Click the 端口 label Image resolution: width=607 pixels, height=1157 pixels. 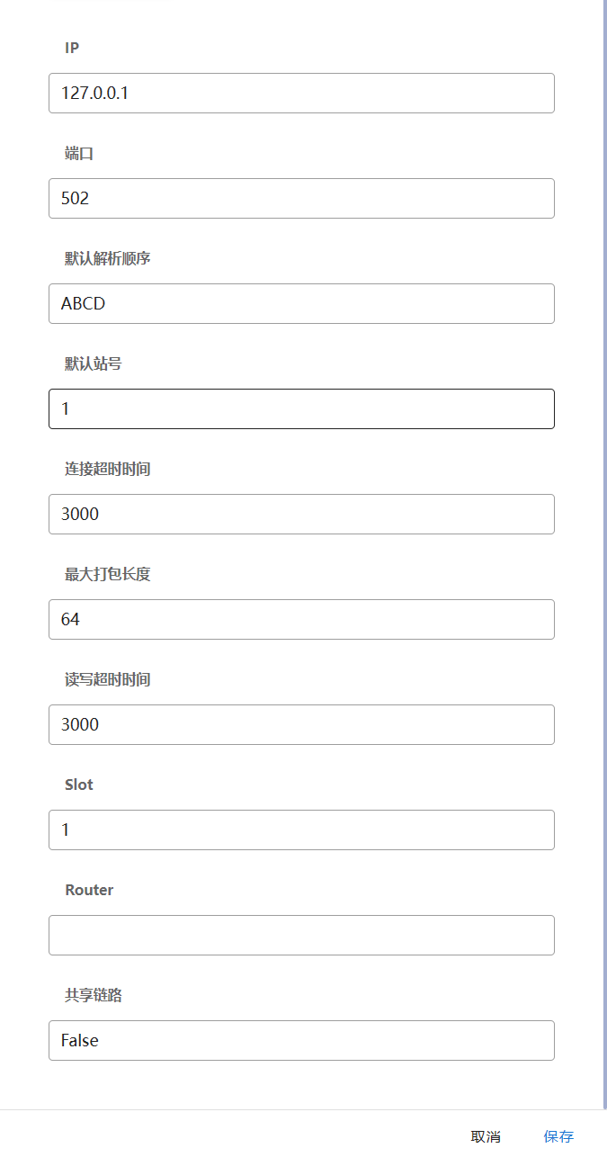79,154
